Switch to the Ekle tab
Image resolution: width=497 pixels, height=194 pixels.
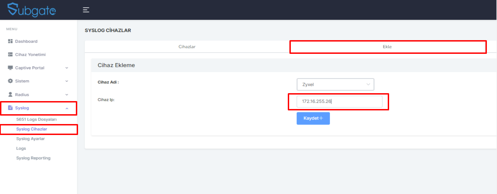[387, 47]
